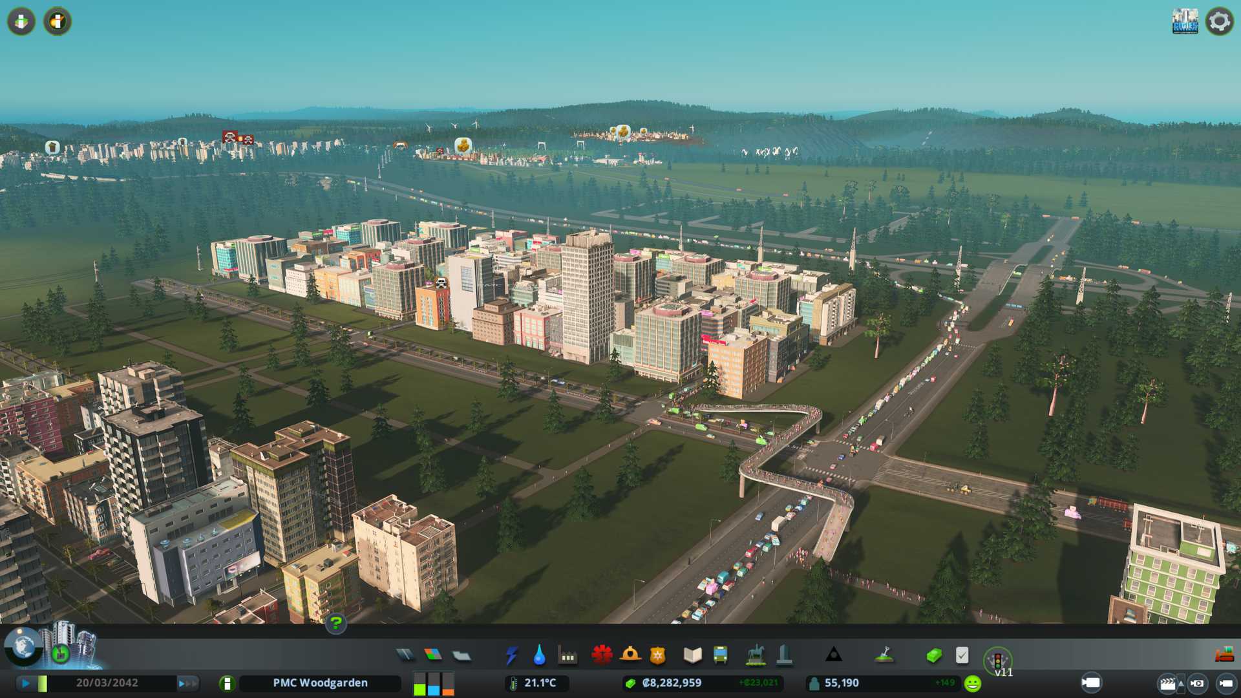This screenshot has width=1241, height=698.
Task: Open Public Transport build menu
Action: (720, 655)
